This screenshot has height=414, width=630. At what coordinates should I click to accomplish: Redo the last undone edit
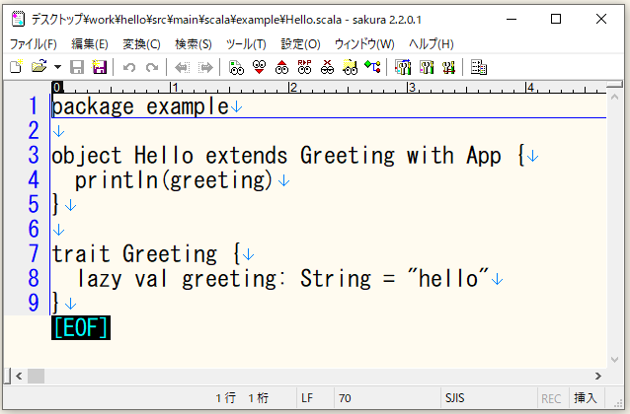pyautogui.click(x=152, y=67)
